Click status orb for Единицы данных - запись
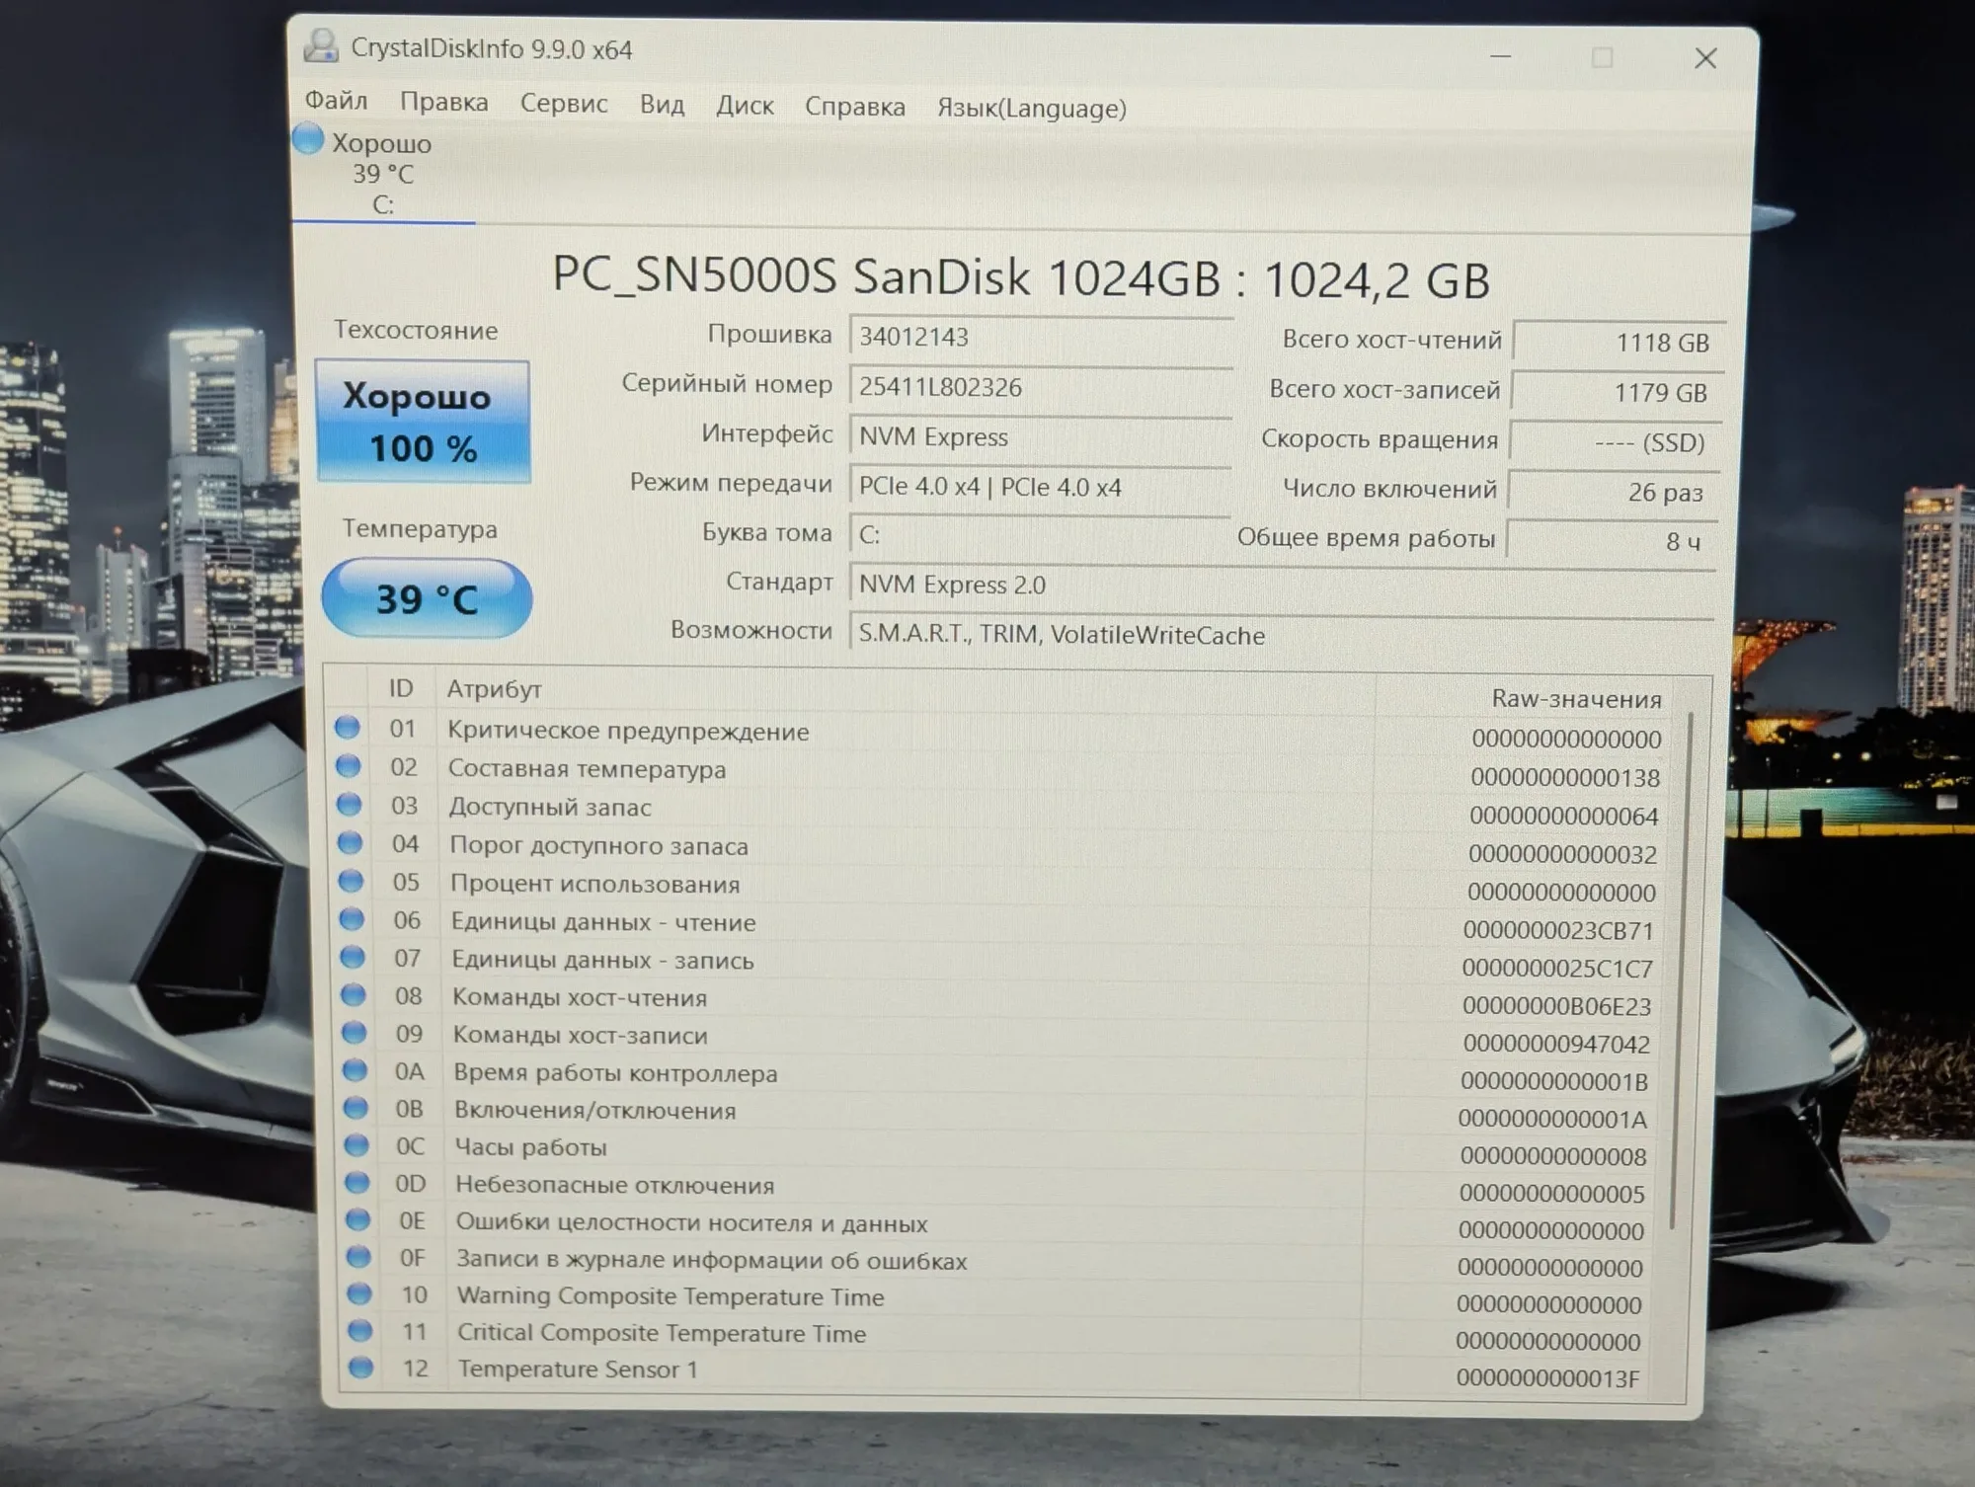The height and width of the screenshot is (1487, 1975). tap(353, 957)
